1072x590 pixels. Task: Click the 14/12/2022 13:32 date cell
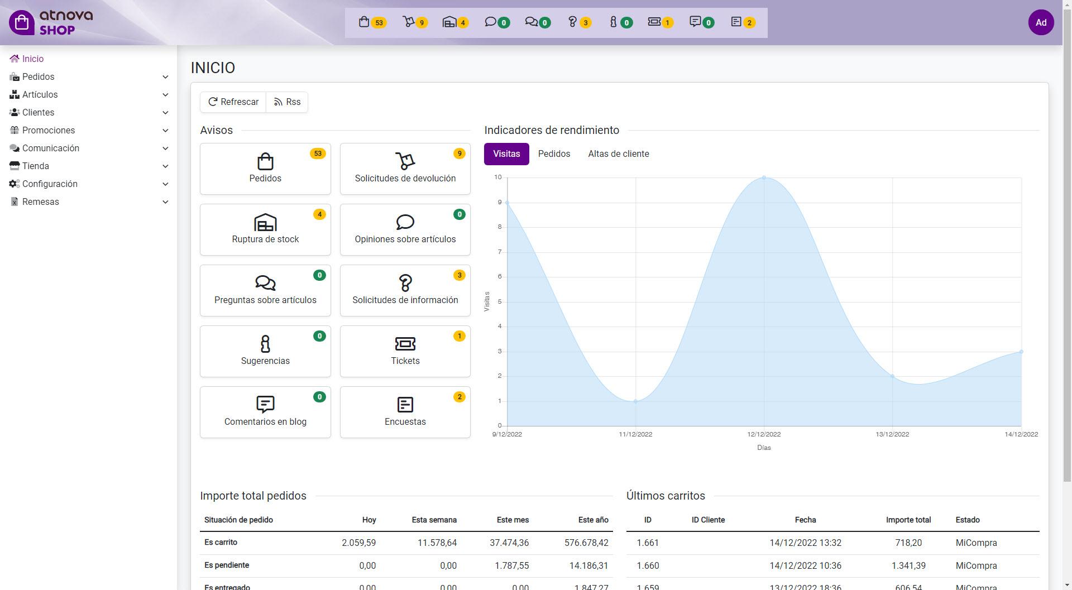805,543
